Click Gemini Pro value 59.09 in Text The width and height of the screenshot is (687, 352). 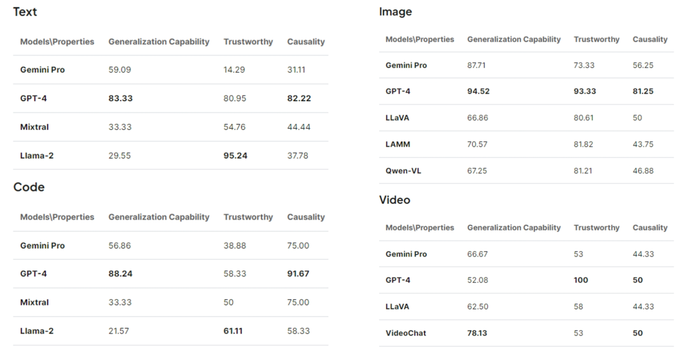pos(120,69)
